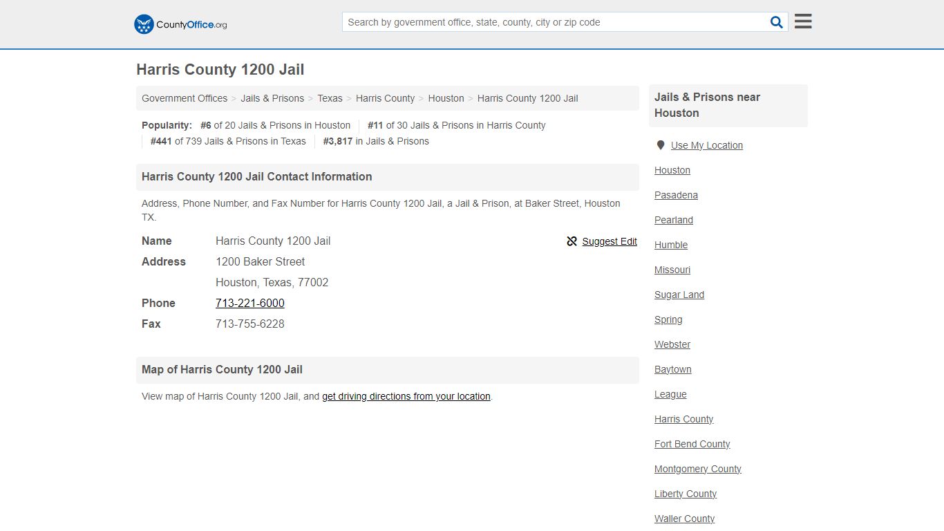Click the magnifier search icon
Viewport: 944px width, 531px height.
pos(777,22)
